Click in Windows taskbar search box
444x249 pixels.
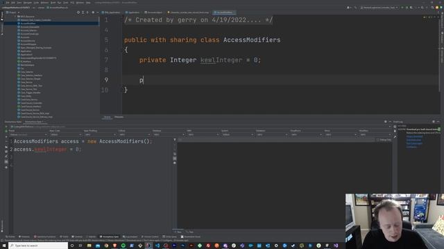click(38, 246)
